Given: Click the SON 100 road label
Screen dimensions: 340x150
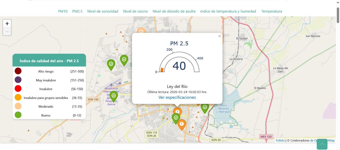Looking at the screenshot, I should click(x=93, y=99).
